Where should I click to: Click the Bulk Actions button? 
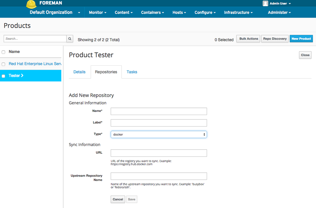click(x=248, y=39)
